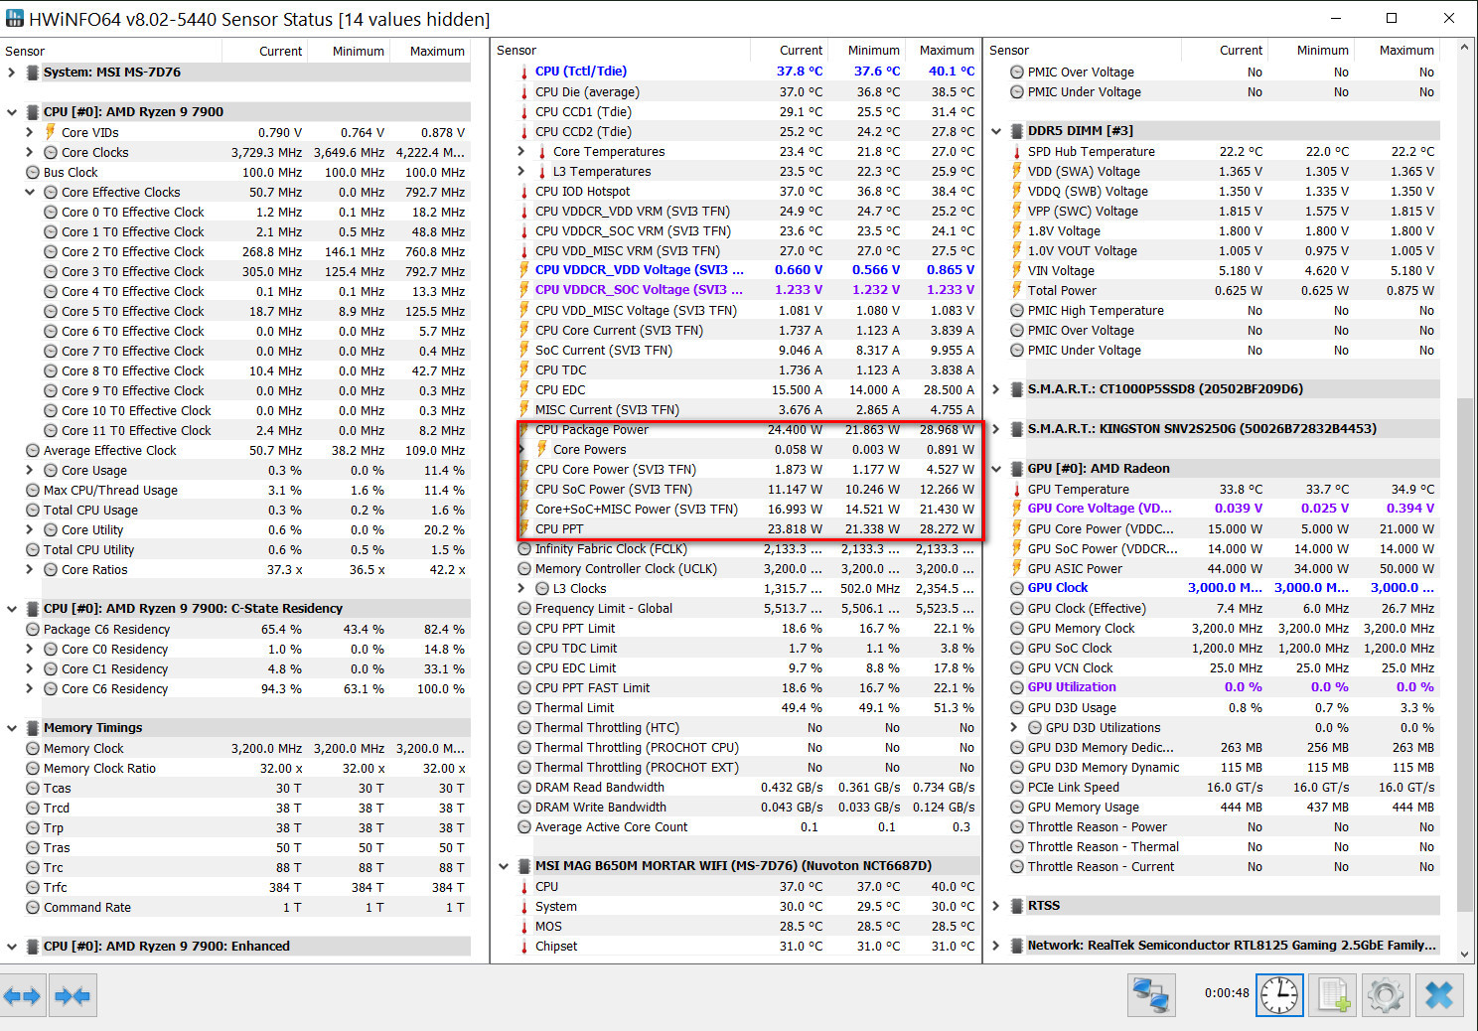Click the expand sensor columns arrows icon
1478x1031 pixels.
[22, 994]
